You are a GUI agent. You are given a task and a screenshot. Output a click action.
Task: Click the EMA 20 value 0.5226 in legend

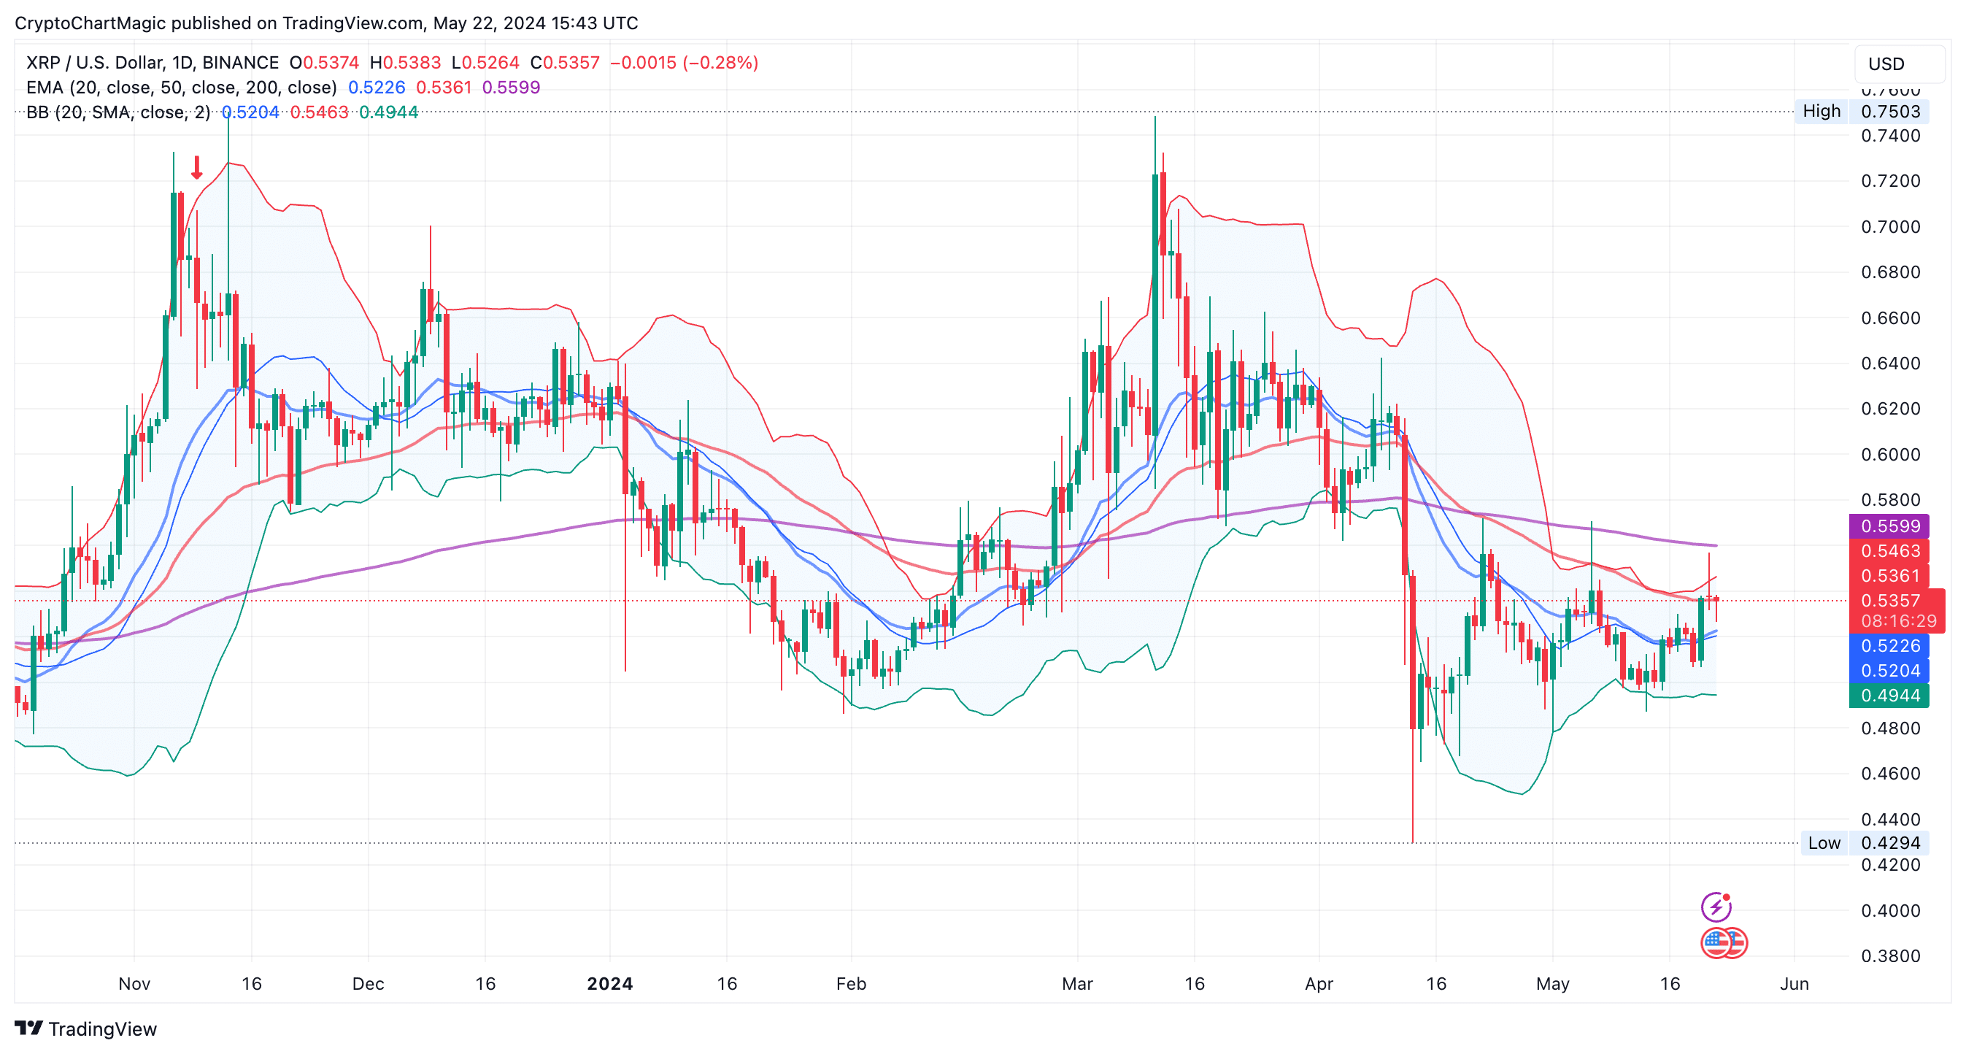point(377,87)
